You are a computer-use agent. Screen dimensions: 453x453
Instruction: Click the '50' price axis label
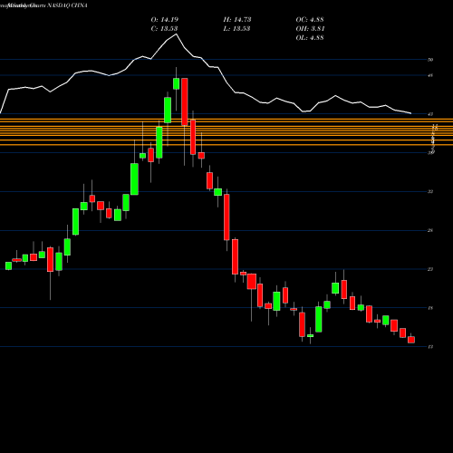430,60
